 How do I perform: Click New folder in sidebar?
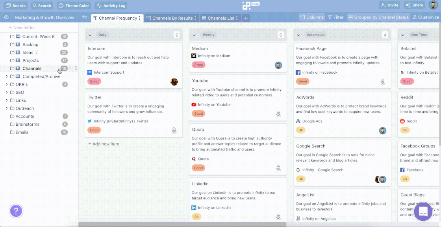pos(22,28)
